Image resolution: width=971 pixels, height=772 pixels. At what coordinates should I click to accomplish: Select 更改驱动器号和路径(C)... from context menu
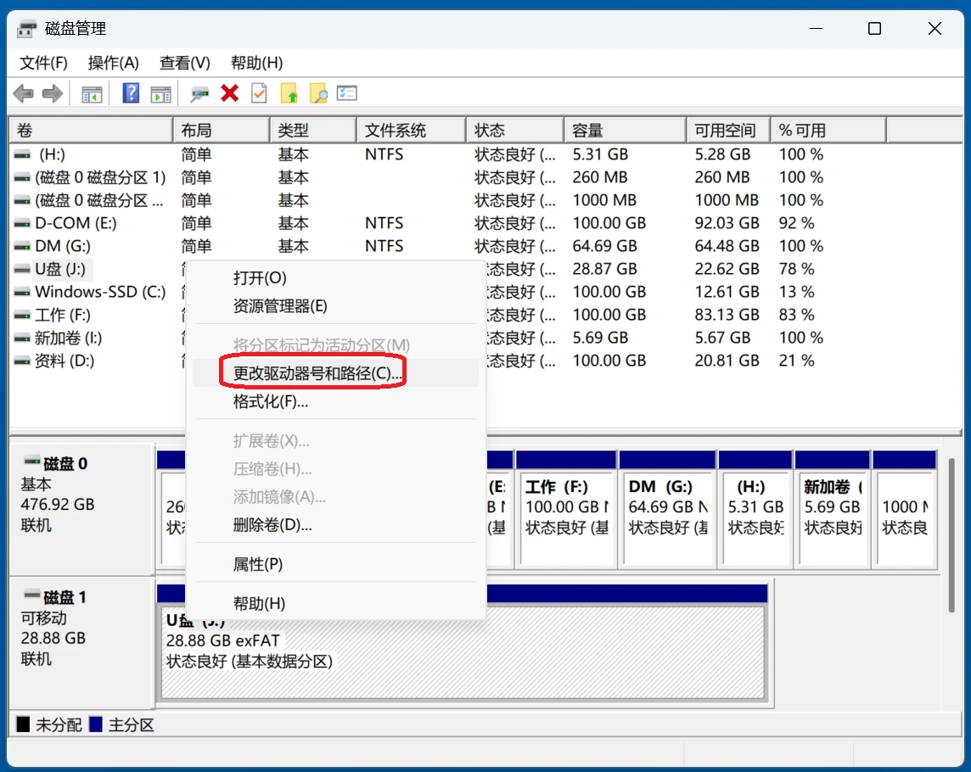click(318, 373)
